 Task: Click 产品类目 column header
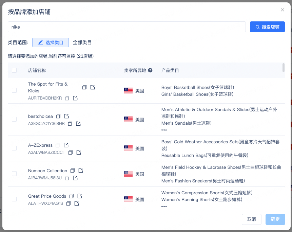170,71
